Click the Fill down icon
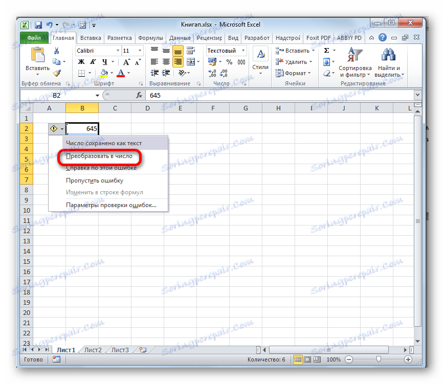 click(327, 62)
